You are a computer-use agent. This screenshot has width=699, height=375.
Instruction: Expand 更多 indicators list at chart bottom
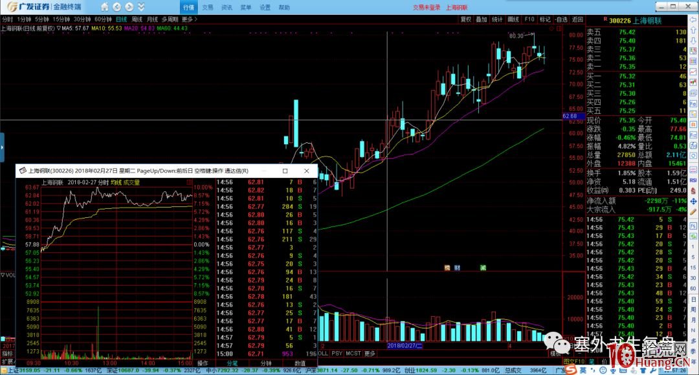[x=370, y=353]
